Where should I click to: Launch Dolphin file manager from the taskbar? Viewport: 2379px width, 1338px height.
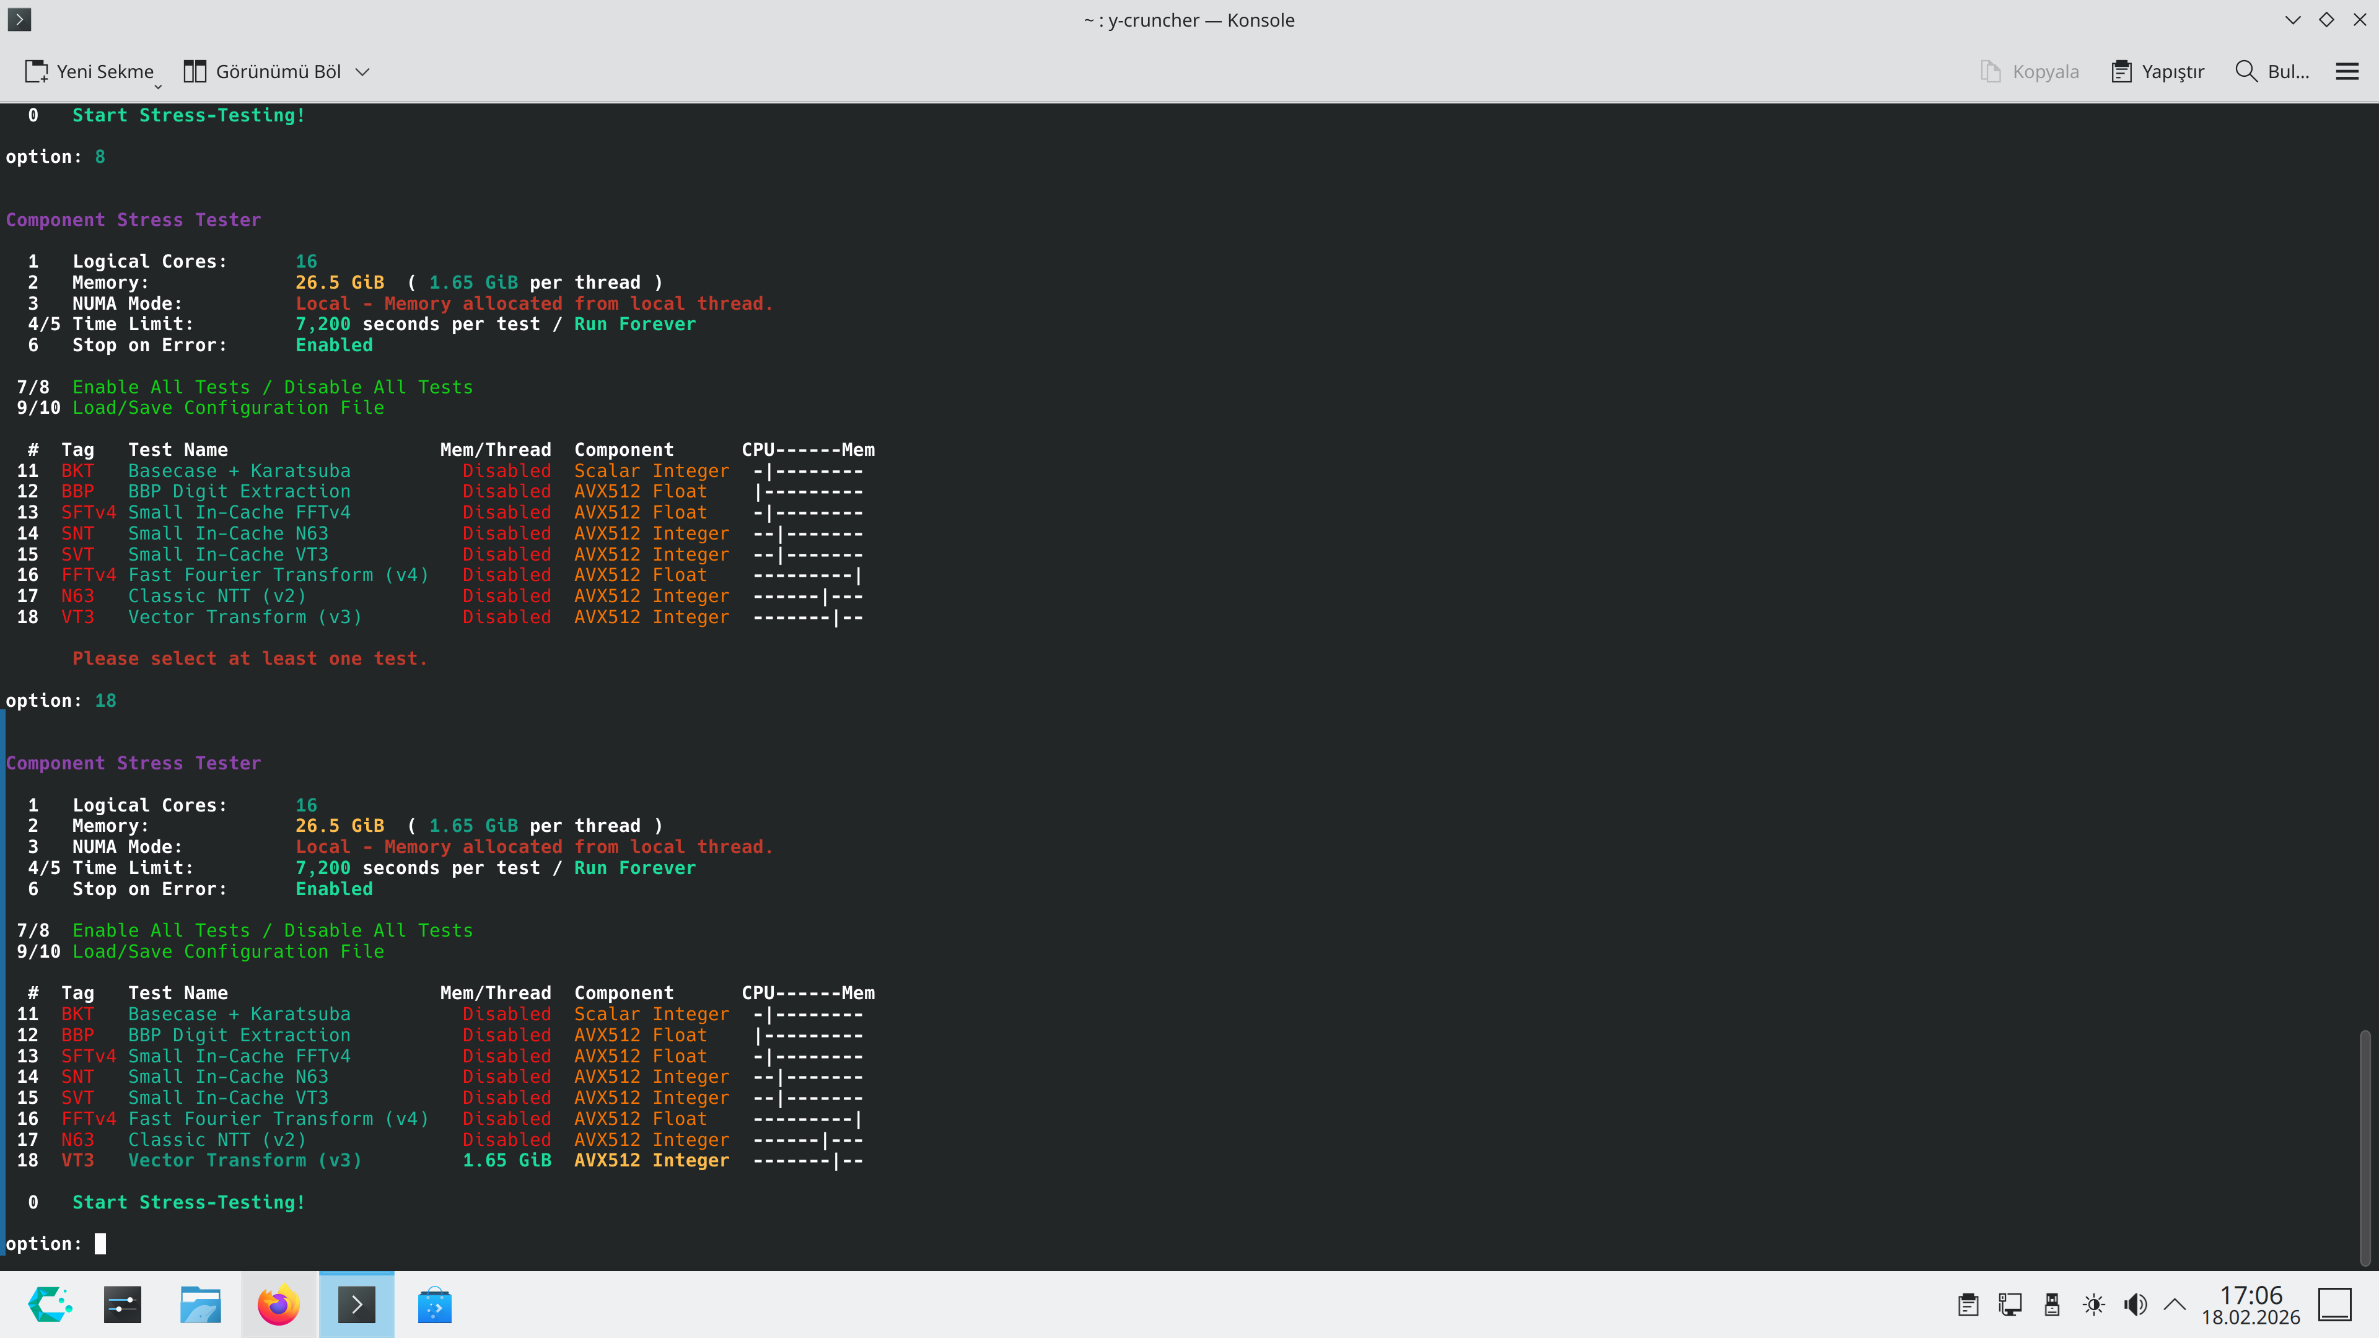click(200, 1305)
